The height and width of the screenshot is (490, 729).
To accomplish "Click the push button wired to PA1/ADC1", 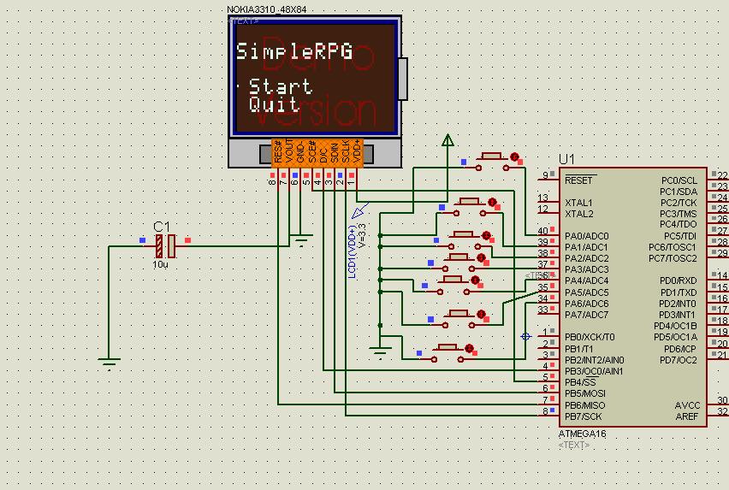I will click(x=470, y=207).
